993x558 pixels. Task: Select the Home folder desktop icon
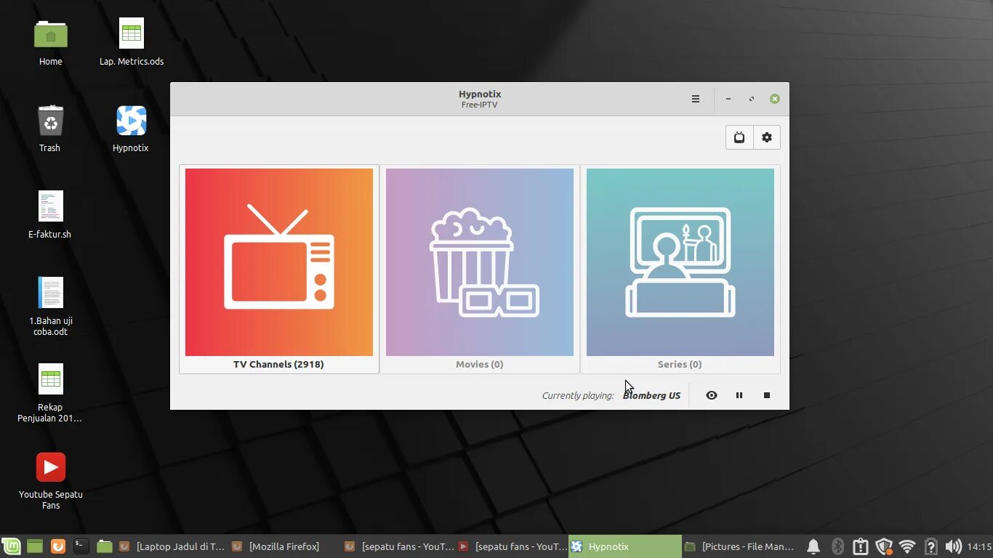coord(50,42)
